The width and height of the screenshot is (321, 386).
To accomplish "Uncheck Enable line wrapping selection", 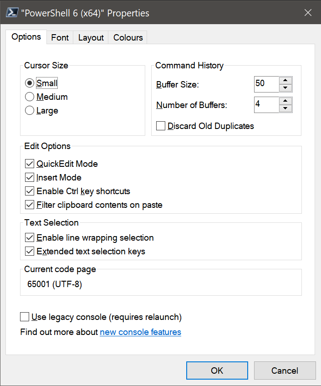I will (x=30, y=237).
